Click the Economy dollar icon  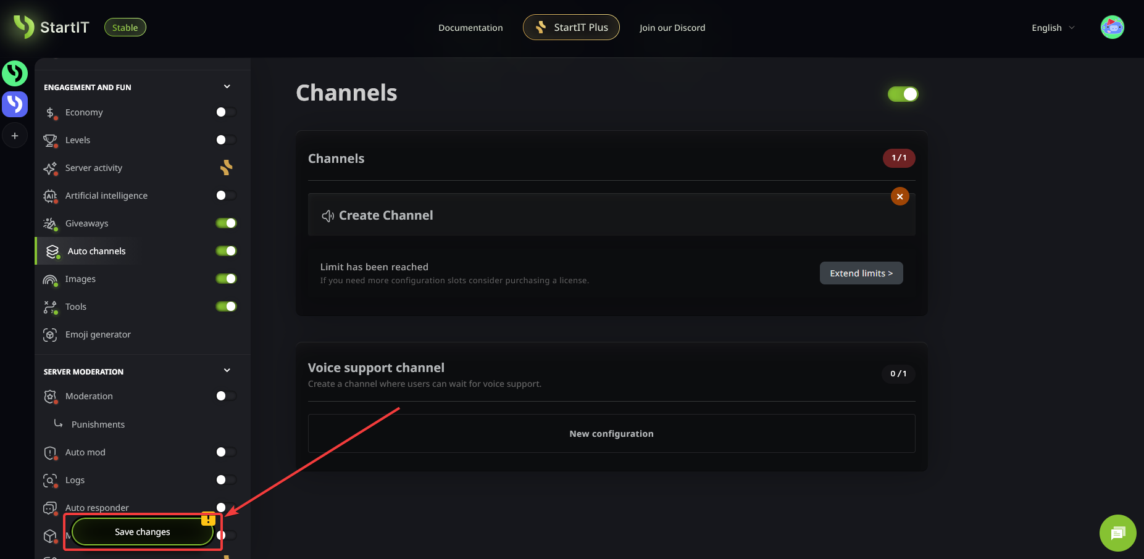point(50,112)
